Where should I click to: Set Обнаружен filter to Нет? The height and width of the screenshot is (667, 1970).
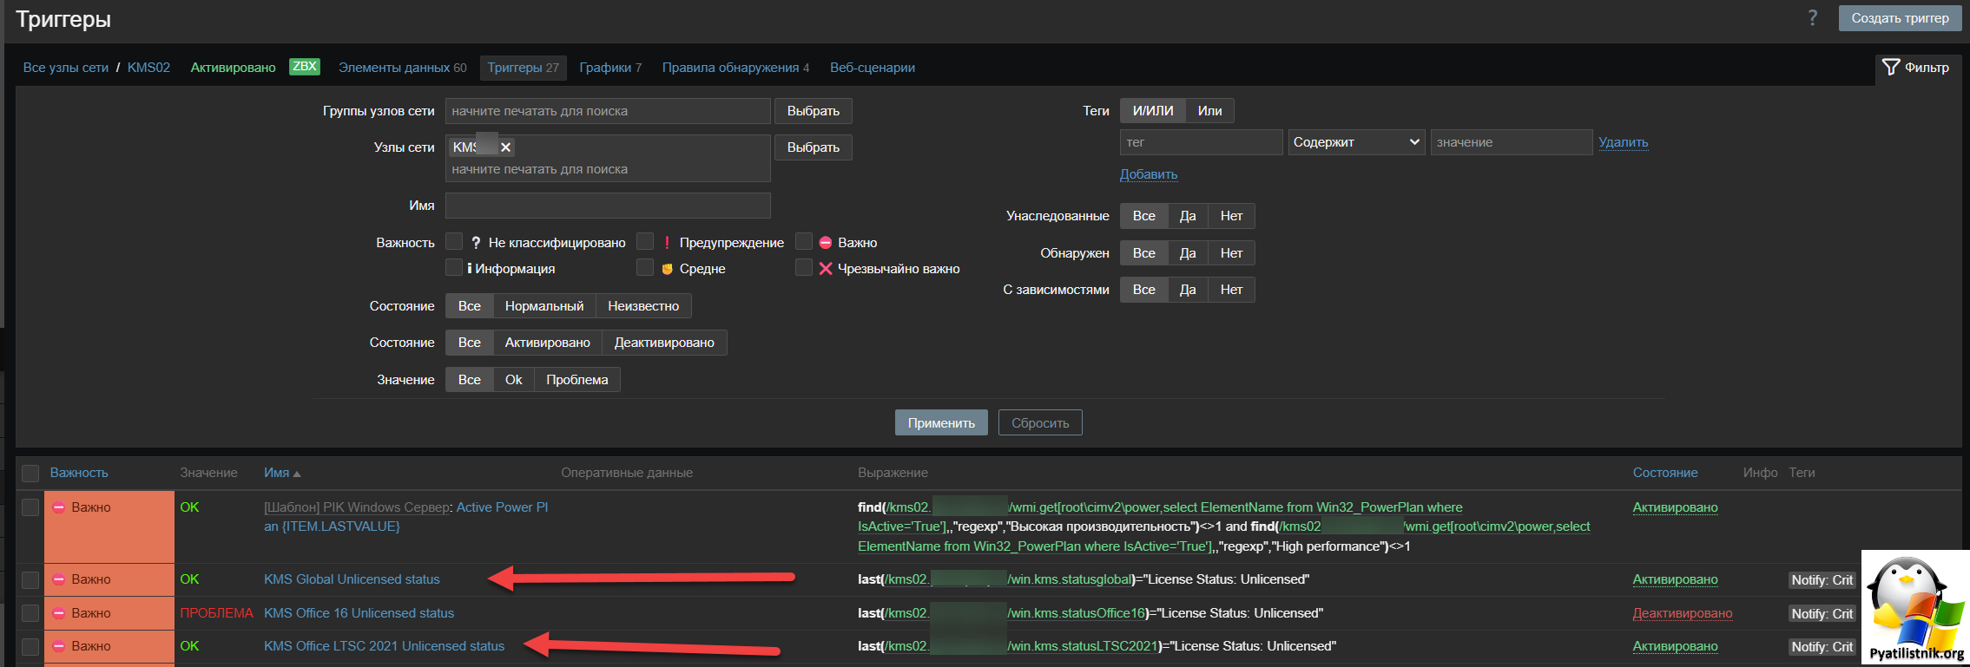[1231, 253]
